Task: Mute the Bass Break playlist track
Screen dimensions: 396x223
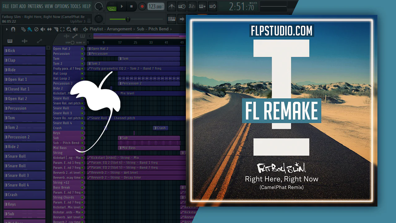Action: [x=82, y=187]
